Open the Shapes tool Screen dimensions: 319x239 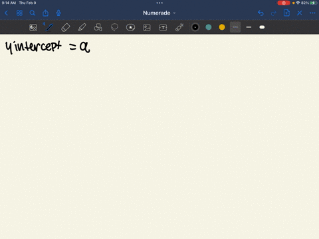click(98, 27)
